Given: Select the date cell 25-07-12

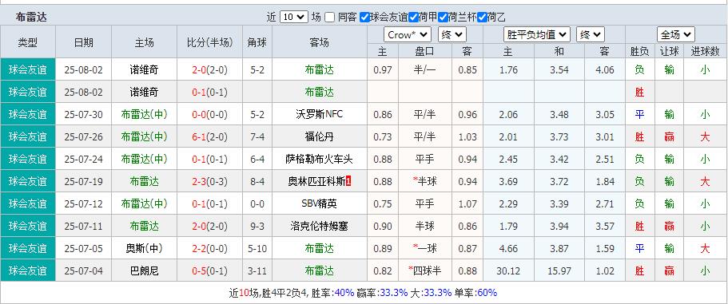Looking at the screenshot, I should [x=84, y=203].
